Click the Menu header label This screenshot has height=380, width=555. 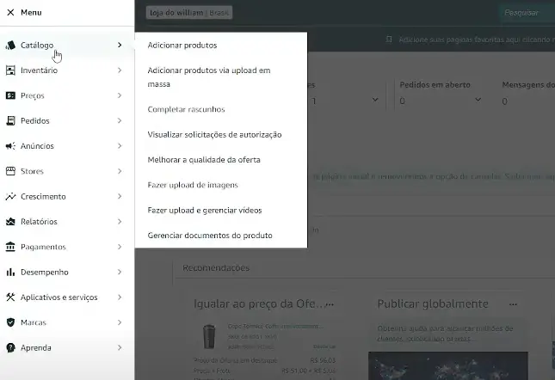click(x=31, y=12)
